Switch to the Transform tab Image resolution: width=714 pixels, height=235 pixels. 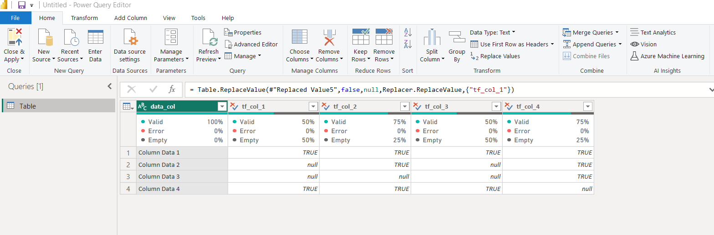click(x=84, y=18)
